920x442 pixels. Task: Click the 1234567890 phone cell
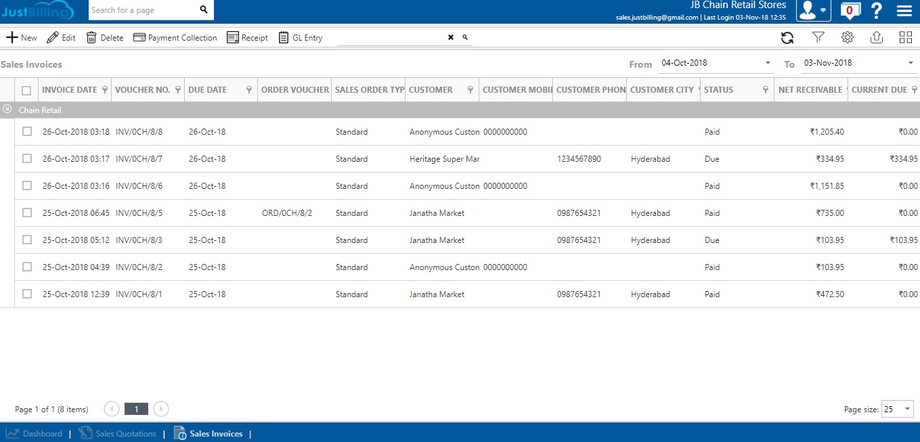pos(579,159)
